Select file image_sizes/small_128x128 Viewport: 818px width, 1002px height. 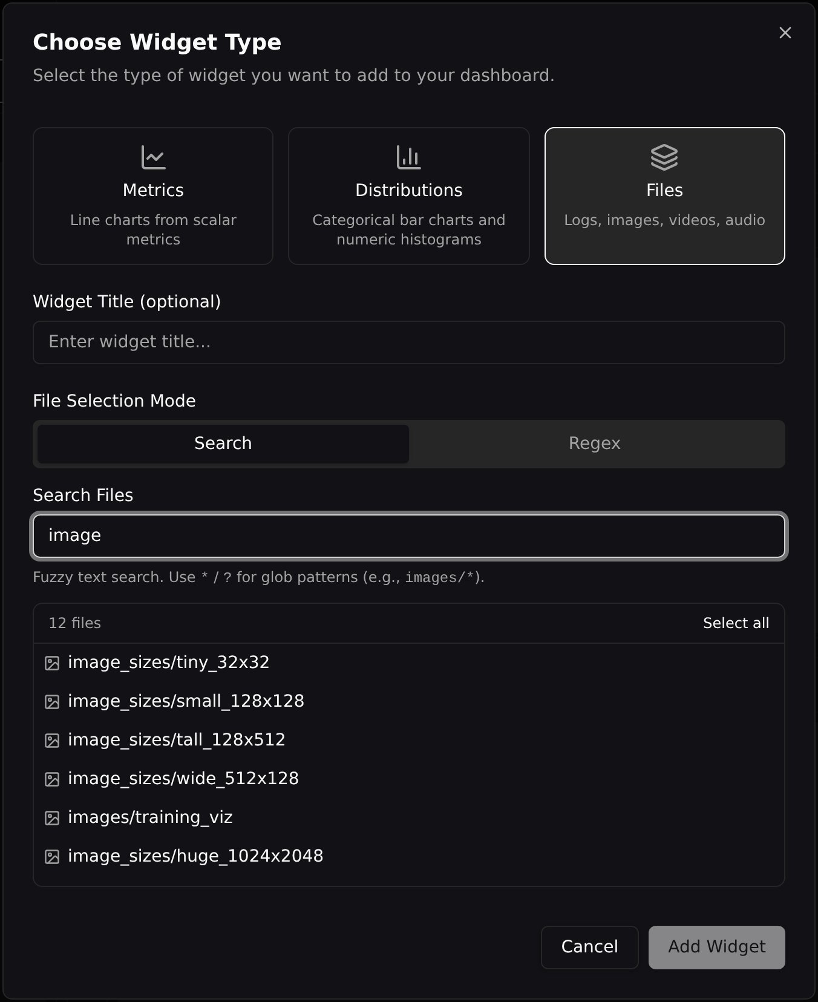[409, 701]
